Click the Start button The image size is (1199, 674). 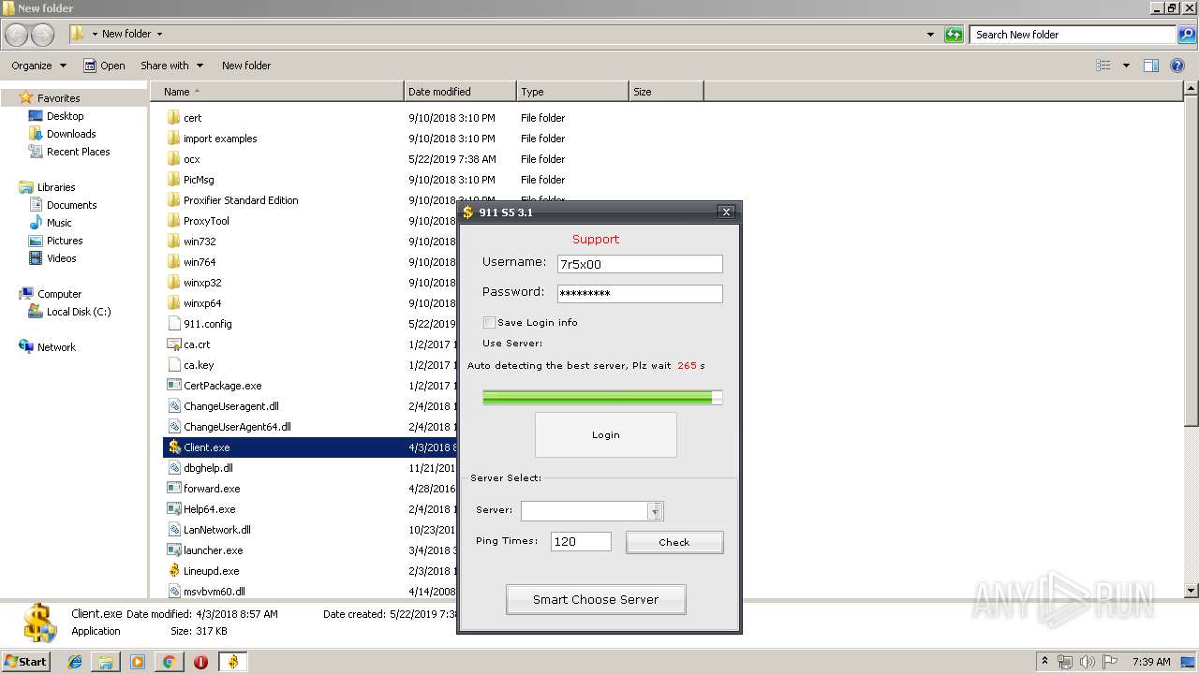[26, 662]
